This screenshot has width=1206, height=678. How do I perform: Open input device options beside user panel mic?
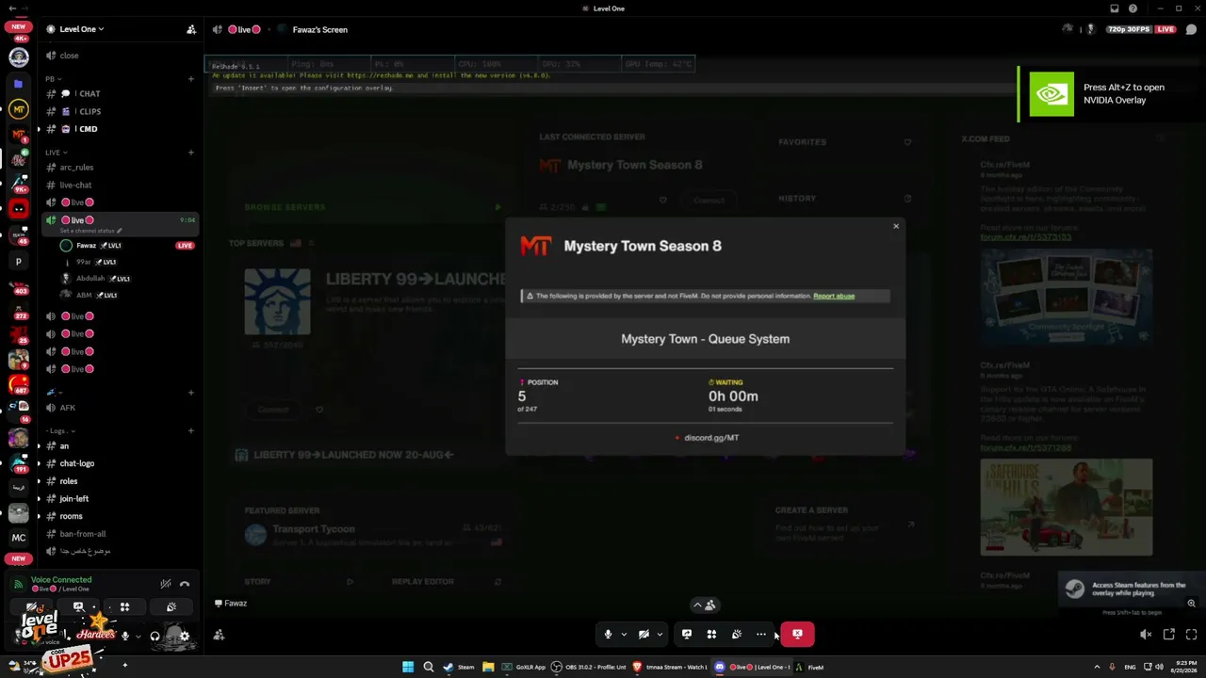tap(139, 637)
